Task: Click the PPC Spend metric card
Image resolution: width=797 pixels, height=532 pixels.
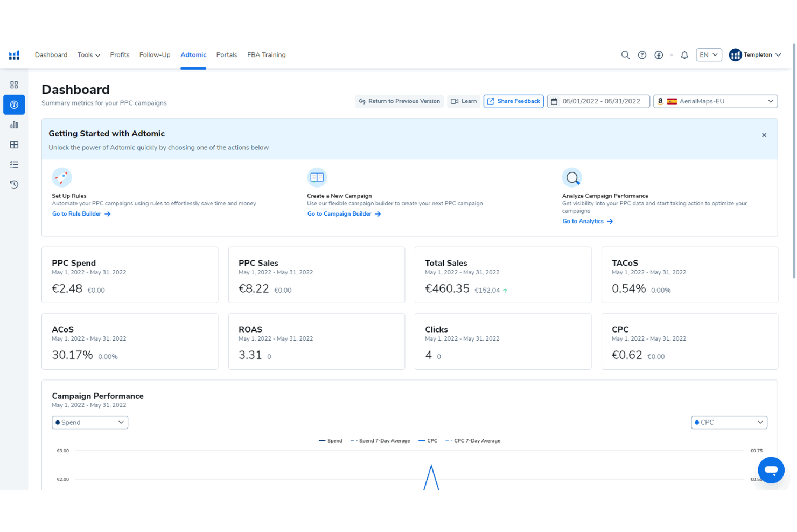Action: click(x=130, y=275)
